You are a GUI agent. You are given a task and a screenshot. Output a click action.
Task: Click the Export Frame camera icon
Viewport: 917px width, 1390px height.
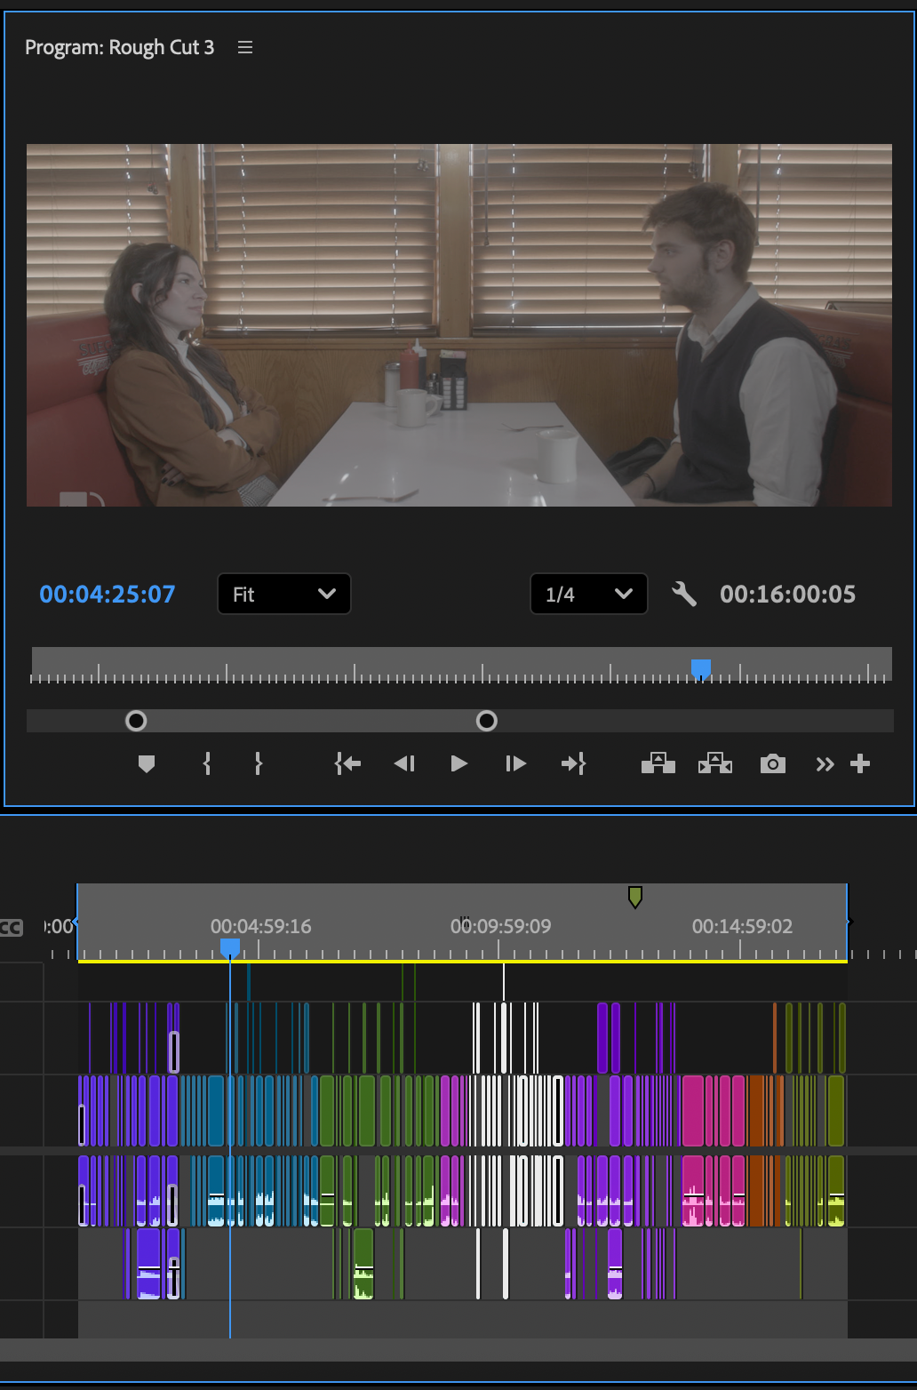[x=773, y=763]
